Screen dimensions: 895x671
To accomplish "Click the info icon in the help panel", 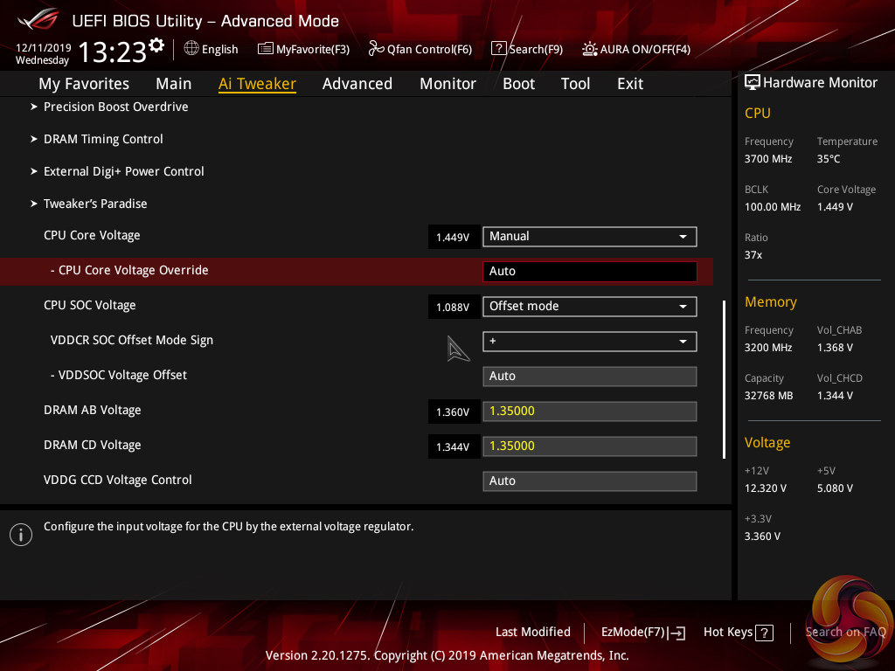I will click(20, 534).
